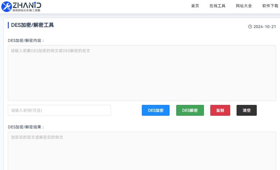
Task: Click the clock icon beside the date
Action: (250, 27)
